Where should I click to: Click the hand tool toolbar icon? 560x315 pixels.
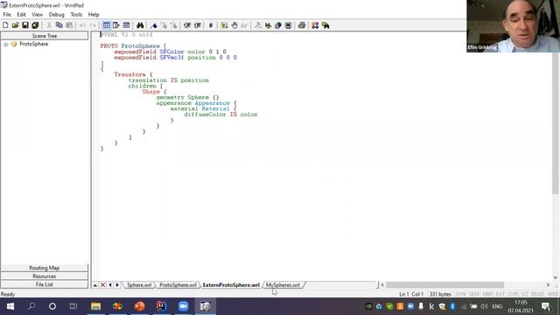click(234, 25)
